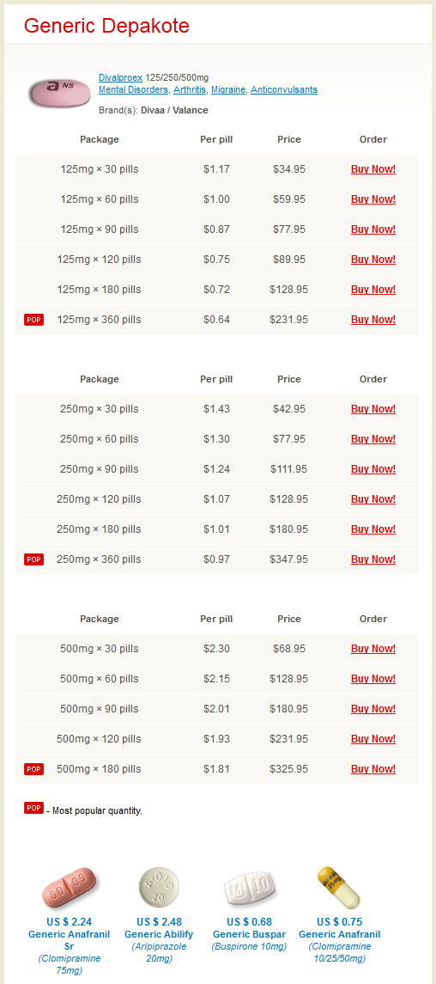This screenshot has width=436, height=984.
Task: Buy Now for 250mg × 90 pills
Action: 373,469
